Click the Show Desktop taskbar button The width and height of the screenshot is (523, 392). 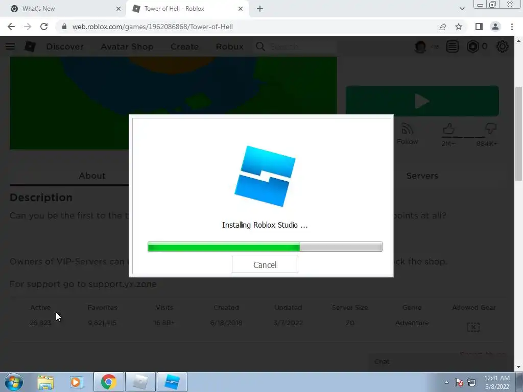tap(519, 382)
